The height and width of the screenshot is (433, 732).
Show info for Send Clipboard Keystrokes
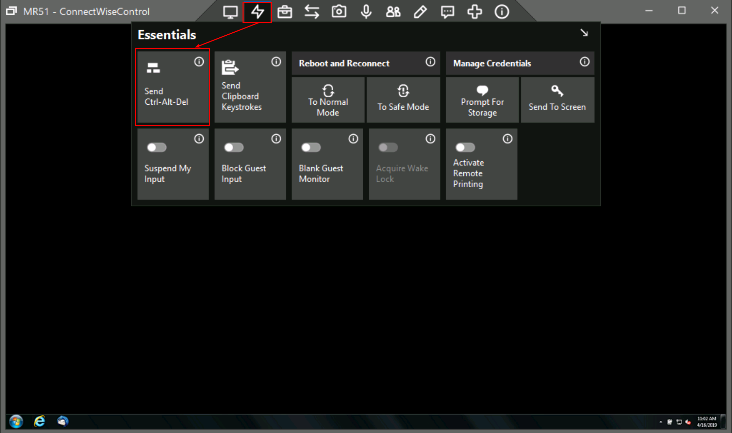pyautogui.click(x=276, y=62)
